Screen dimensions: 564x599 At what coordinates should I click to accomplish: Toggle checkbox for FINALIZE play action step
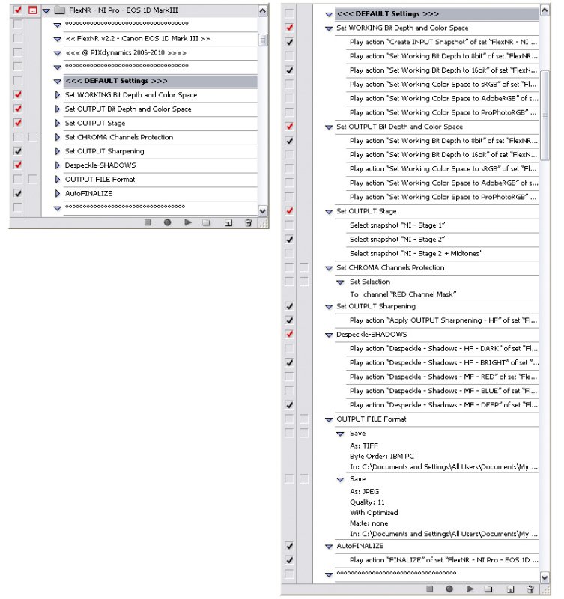click(x=289, y=560)
